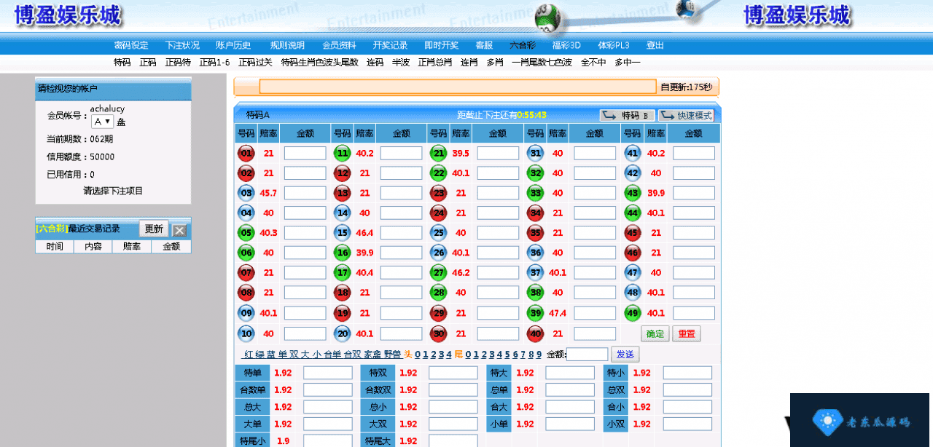
Task: Click the 发送 send button
Action: pyautogui.click(x=625, y=355)
